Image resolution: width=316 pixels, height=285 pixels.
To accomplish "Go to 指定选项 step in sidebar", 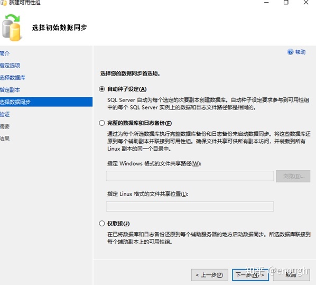I will tap(10, 66).
